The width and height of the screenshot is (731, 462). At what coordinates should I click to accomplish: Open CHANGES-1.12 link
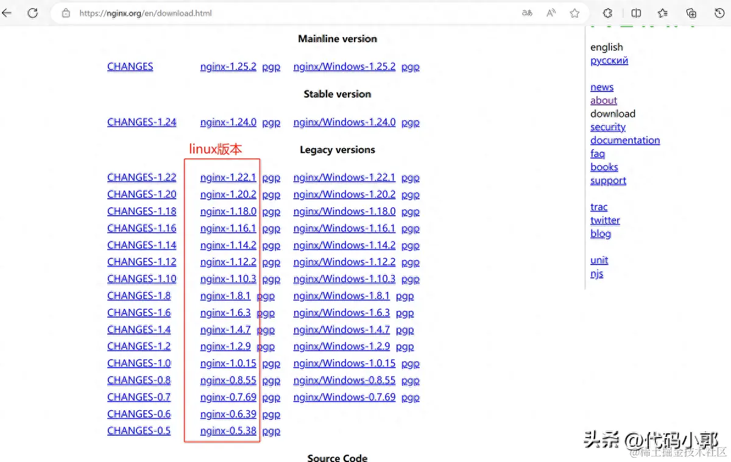coord(142,262)
